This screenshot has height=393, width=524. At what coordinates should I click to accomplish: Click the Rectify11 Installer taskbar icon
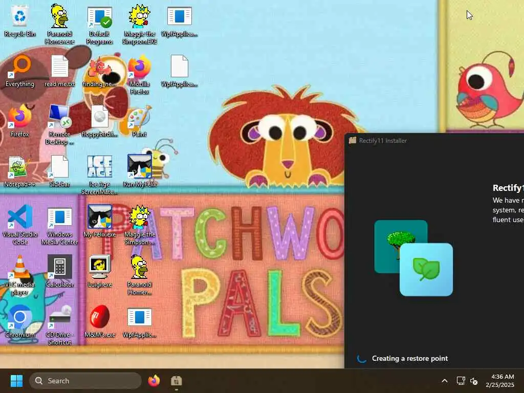(176, 381)
